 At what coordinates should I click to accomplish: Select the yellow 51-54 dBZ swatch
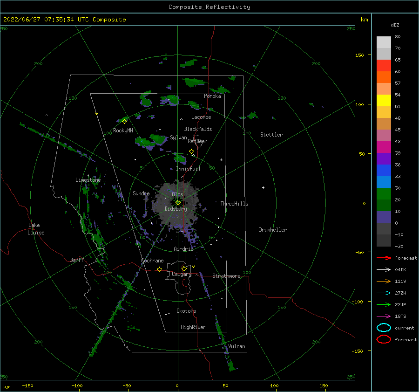tap(384, 101)
